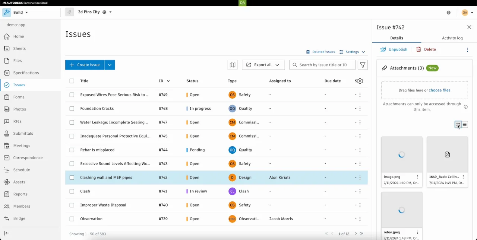This screenshot has width=477, height=240.
Task: Open the user account OA menu
Action: point(467,12)
